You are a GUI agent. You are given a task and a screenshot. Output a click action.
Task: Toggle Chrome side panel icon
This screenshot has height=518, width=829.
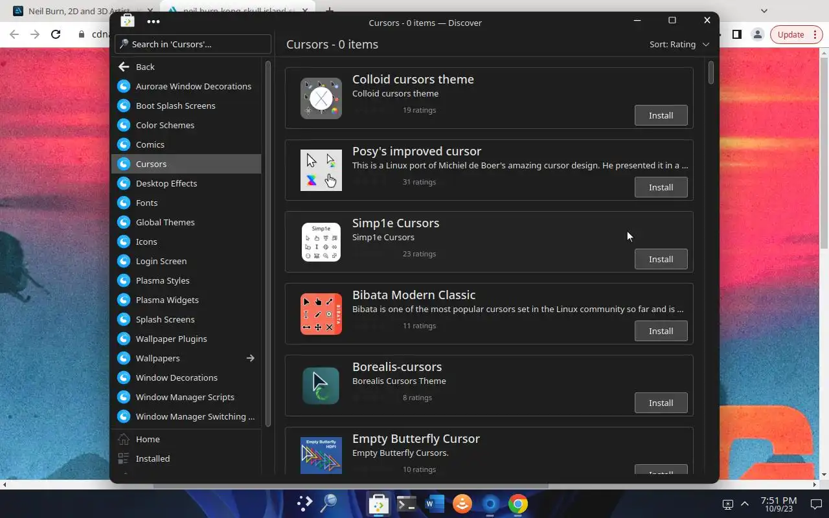[736, 34]
